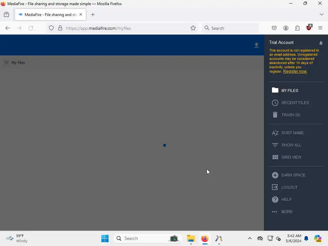Viewport: 328px width, 246px height.
Task: Open the Firefox hamburger menu
Action: pyautogui.click(x=320, y=28)
